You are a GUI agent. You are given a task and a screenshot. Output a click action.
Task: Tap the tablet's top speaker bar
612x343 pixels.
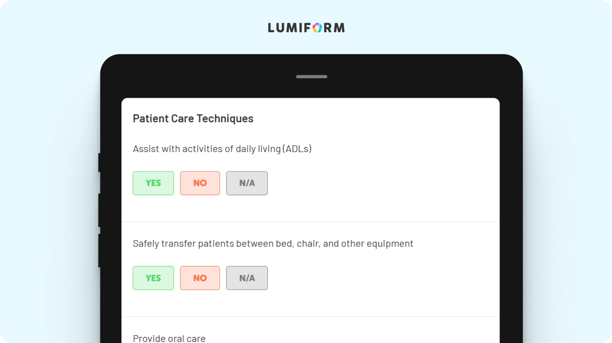coord(312,77)
